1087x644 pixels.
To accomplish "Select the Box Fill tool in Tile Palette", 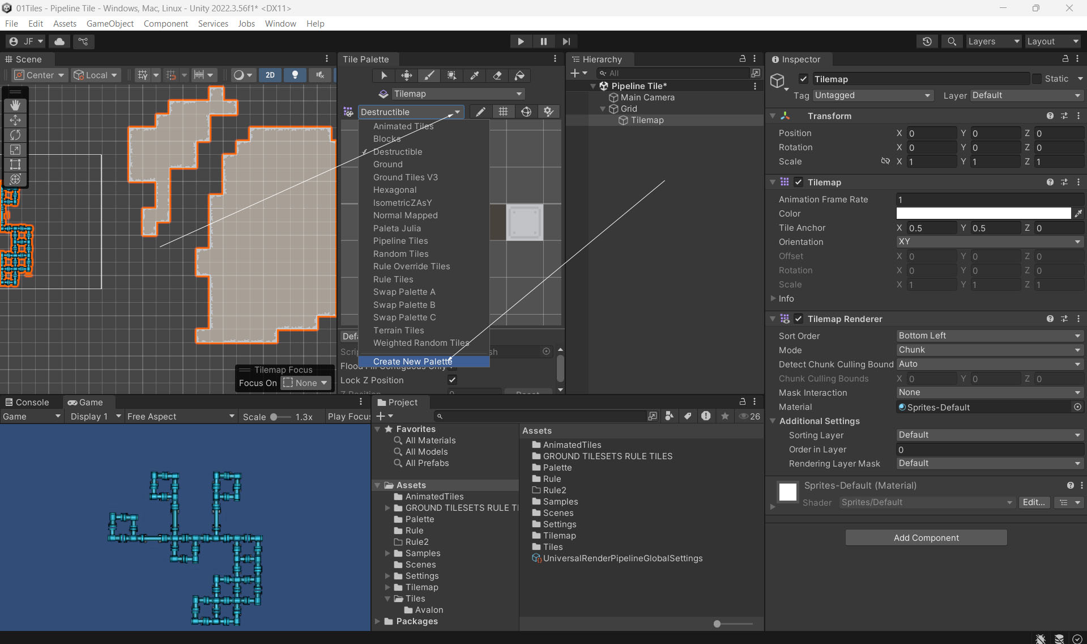I will click(451, 75).
